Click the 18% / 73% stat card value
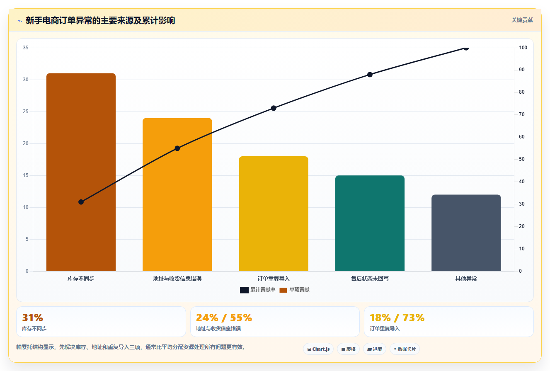Screen dimensions: 550x371 pyautogui.click(x=397, y=318)
